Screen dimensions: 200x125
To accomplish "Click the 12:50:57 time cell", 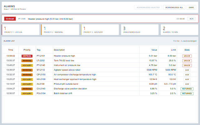I will 11,93.
